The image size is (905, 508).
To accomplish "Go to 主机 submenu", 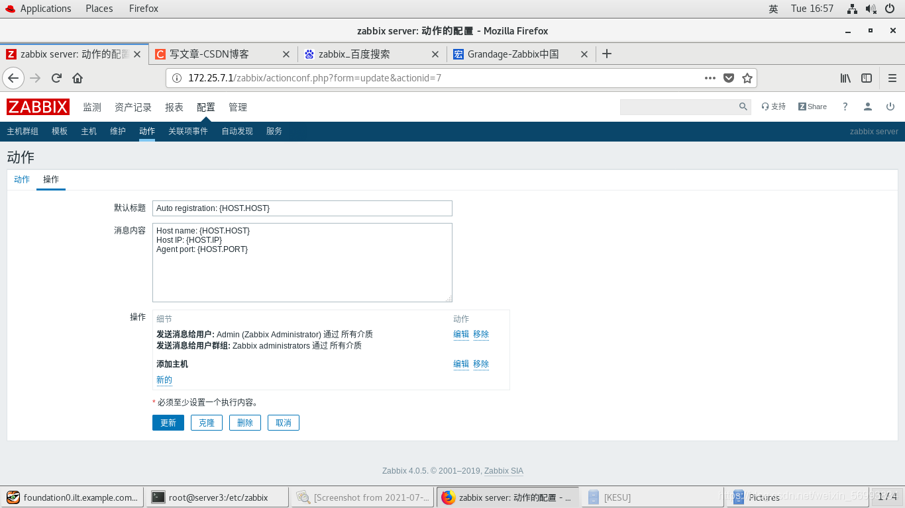I will tap(89, 131).
